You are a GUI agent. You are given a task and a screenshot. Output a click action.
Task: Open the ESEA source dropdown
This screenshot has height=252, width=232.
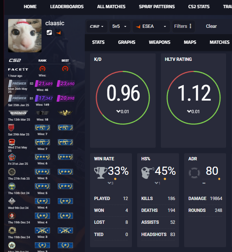(x=151, y=26)
